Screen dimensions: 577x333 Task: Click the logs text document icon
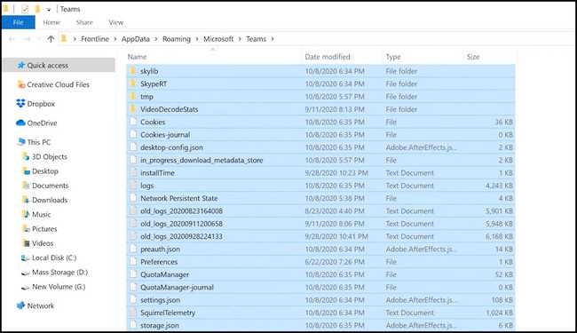[133, 186]
